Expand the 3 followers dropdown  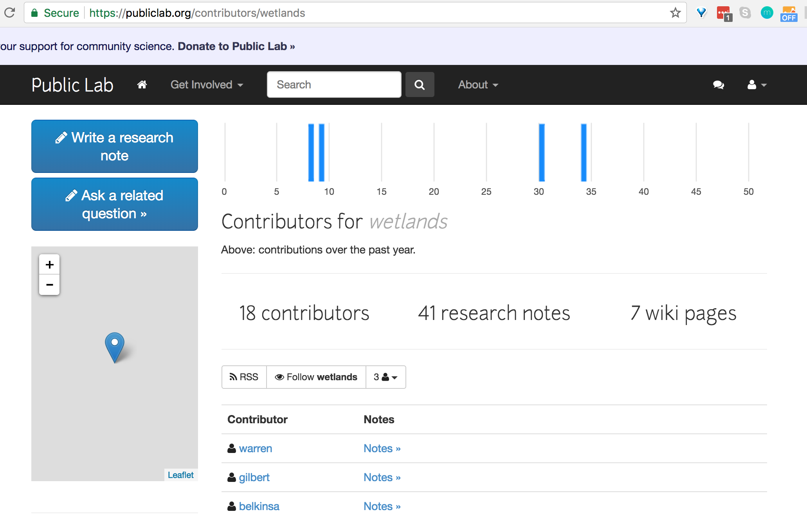(x=385, y=377)
